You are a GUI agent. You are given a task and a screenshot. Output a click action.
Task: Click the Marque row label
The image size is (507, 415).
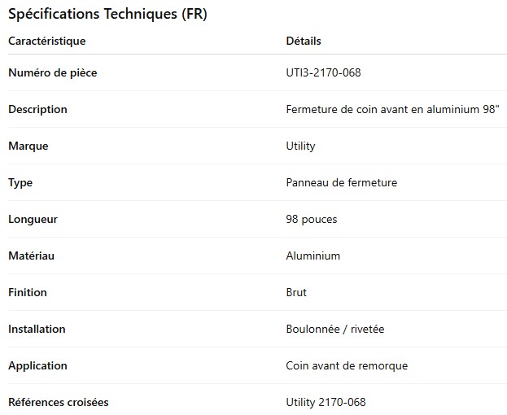click(28, 146)
